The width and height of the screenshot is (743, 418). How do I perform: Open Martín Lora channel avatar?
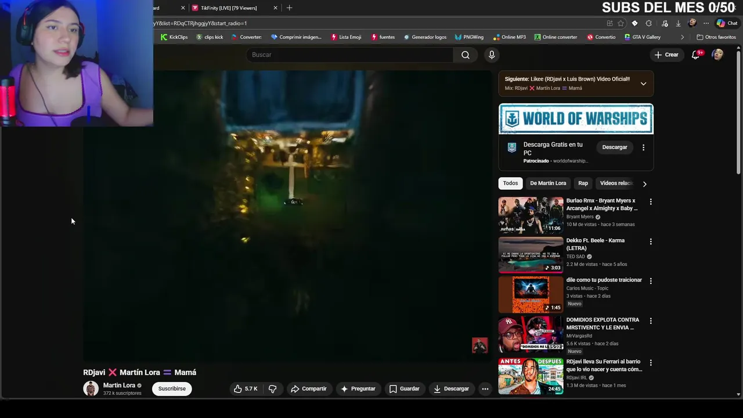pyautogui.click(x=91, y=388)
